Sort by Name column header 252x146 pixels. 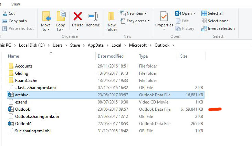pyautogui.click(x=13, y=56)
